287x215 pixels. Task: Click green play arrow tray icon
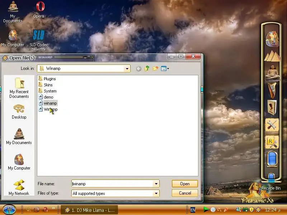tap(206, 210)
